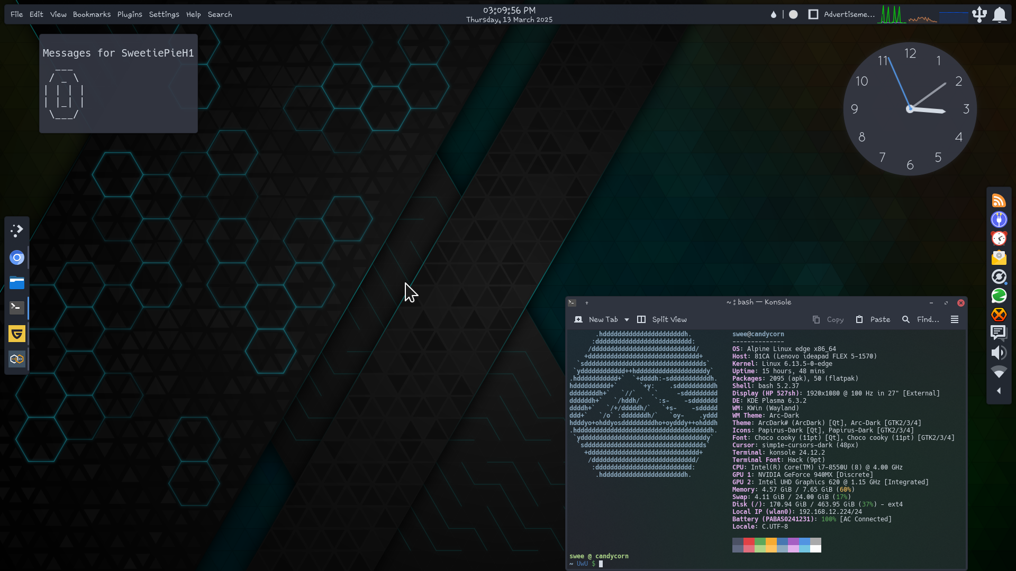The height and width of the screenshot is (571, 1016).
Task: Open the Bookmarks menu
Action: [x=92, y=14]
